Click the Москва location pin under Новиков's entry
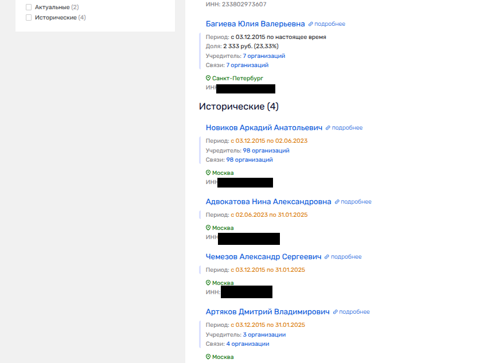The image size is (499, 363). (208, 173)
